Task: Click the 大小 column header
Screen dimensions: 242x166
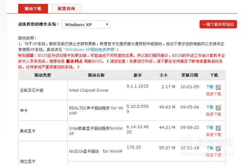Action: pos(164,75)
